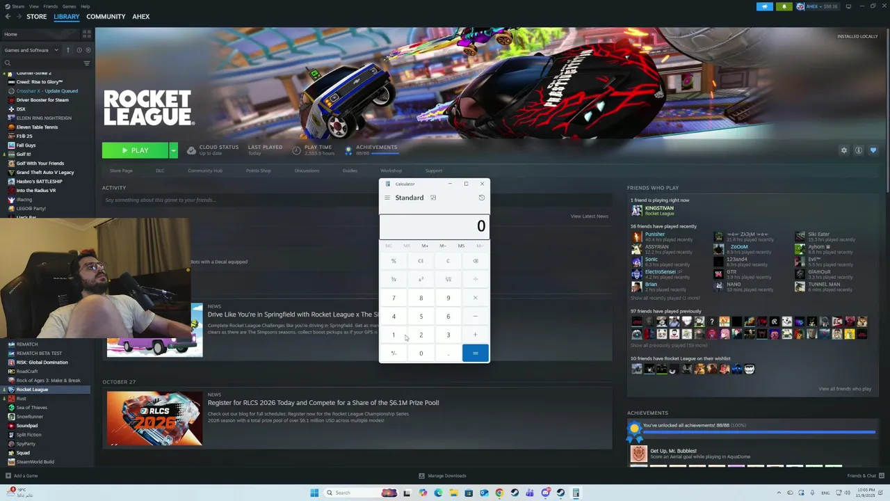Viewport: 890px width, 501px height.
Task: Click Calculator plus button
Action: tap(476, 335)
